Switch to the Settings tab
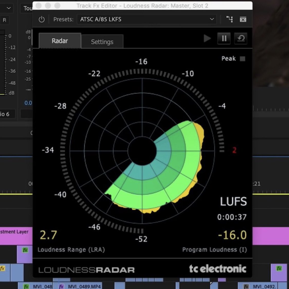Image resolution: width=289 pixels, height=289 pixels. pos(102,42)
